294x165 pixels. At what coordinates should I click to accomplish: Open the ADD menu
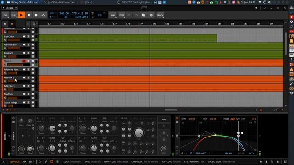pos(113,15)
